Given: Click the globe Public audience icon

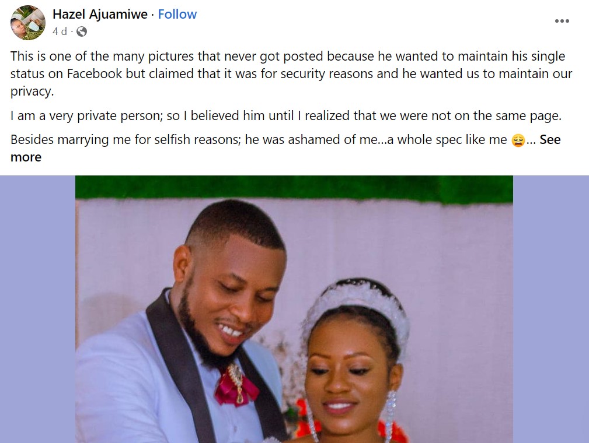Looking at the screenshot, I should (x=82, y=31).
